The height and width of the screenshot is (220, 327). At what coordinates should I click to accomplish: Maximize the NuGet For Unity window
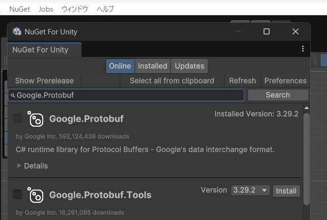[x=267, y=31]
